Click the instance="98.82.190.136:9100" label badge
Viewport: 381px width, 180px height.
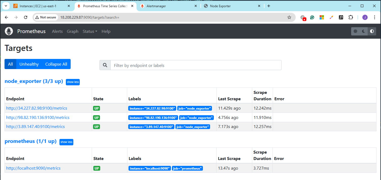(x=153, y=118)
